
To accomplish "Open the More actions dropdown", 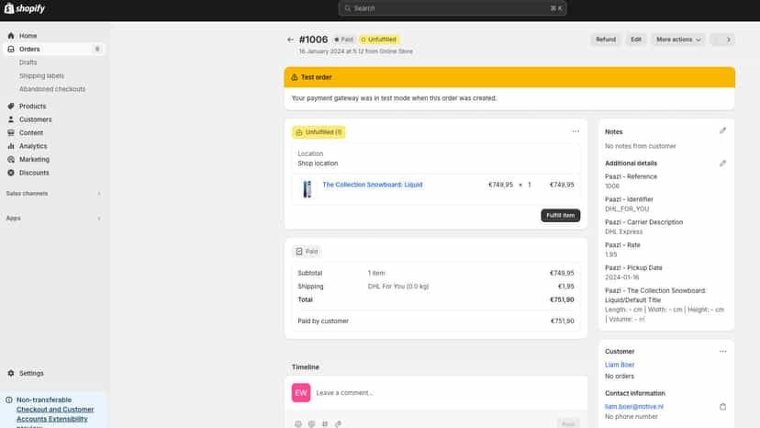I will pyautogui.click(x=678, y=39).
